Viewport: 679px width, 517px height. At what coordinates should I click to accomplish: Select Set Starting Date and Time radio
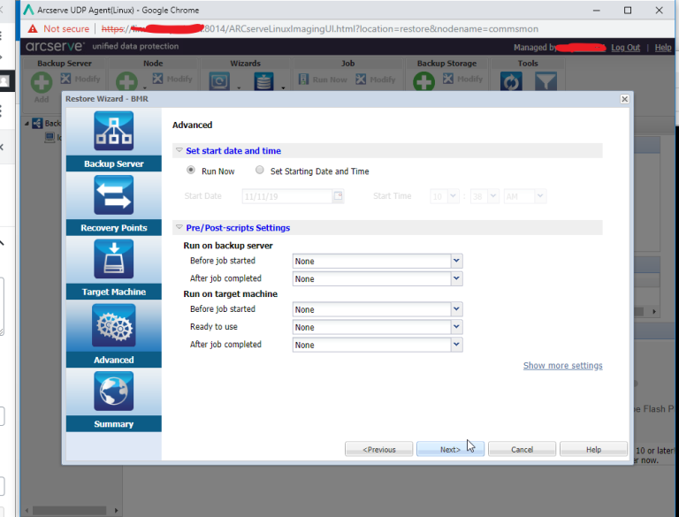(259, 171)
